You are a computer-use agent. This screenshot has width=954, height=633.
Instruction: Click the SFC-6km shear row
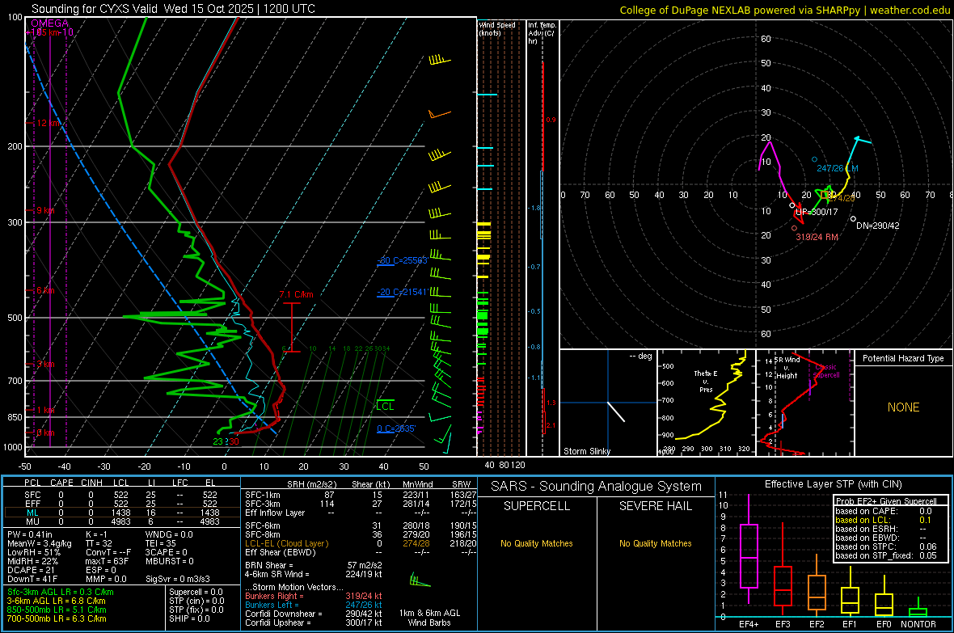point(361,525)
